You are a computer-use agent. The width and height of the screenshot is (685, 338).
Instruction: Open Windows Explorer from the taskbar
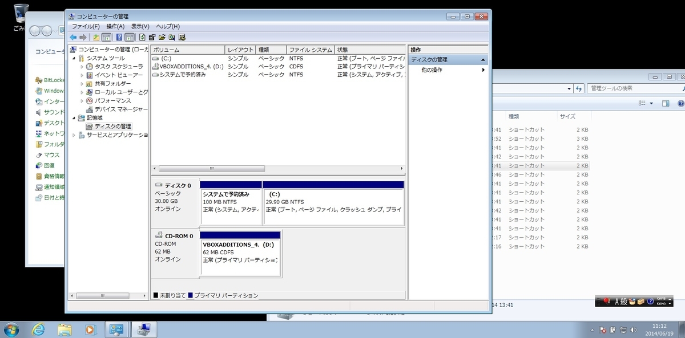(x=65, y=329)
